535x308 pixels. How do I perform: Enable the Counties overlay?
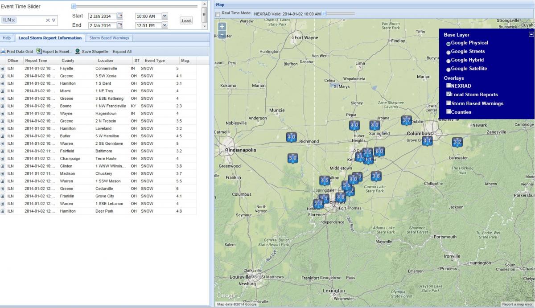point(449,111)
